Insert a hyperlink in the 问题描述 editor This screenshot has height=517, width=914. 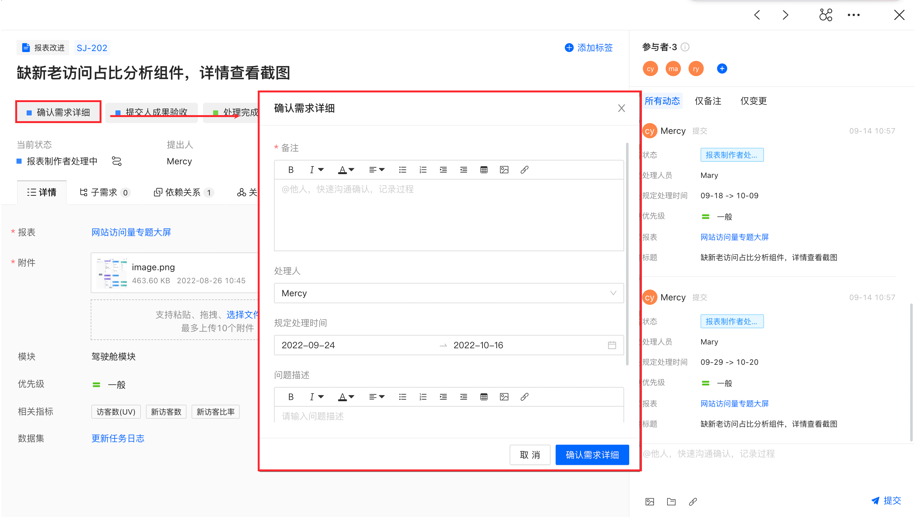point(524,396)
